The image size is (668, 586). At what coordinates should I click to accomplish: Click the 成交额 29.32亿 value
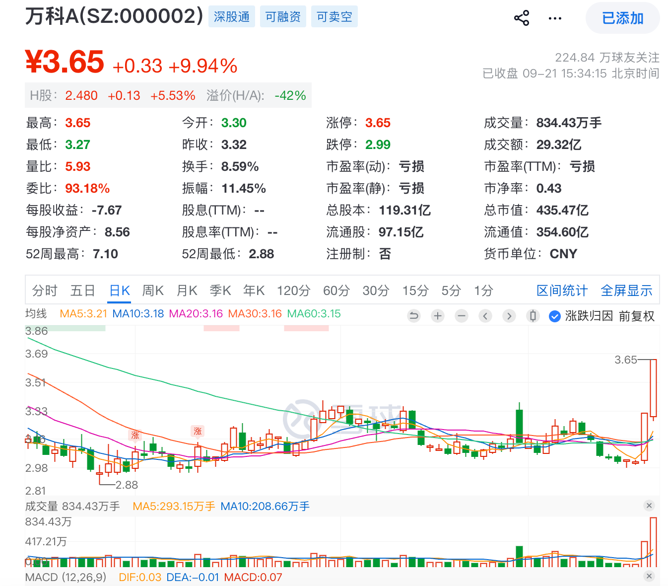click(559, 145)
